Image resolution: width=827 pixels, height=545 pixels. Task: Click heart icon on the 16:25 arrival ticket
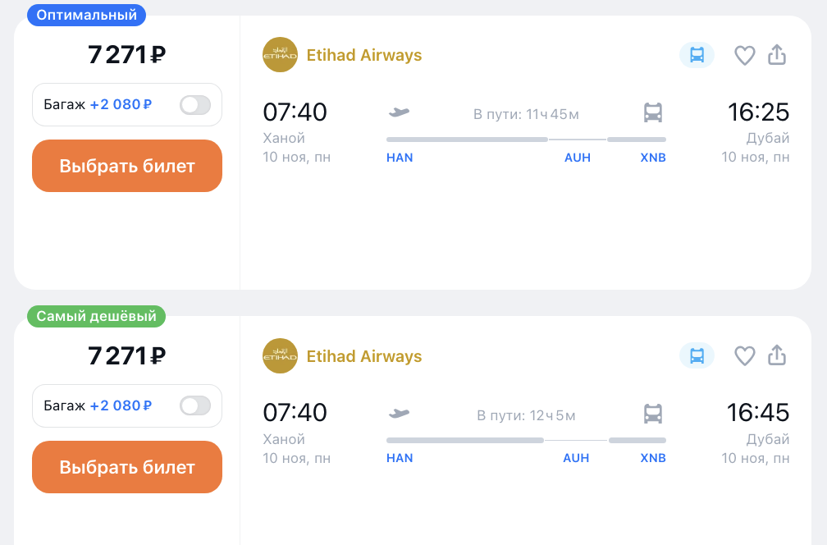(744, 56)
